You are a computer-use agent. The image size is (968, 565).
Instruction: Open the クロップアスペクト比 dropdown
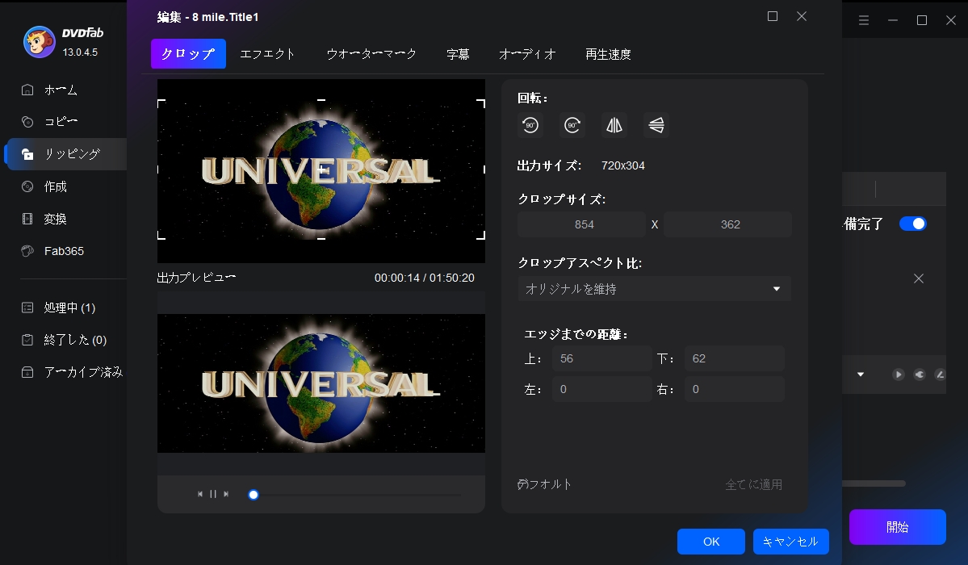coord(655,288)
